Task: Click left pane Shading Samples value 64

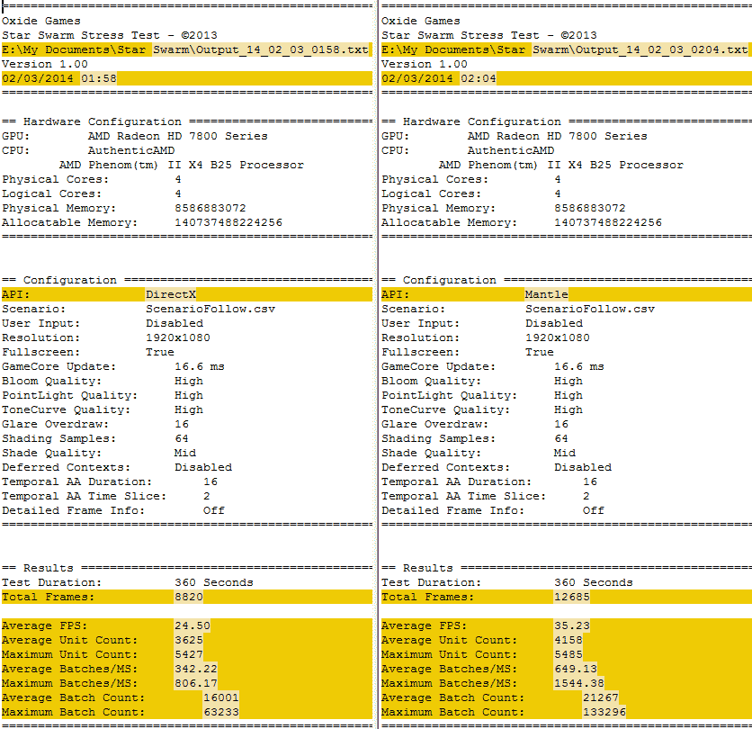Action: click(x=182, y=438)
